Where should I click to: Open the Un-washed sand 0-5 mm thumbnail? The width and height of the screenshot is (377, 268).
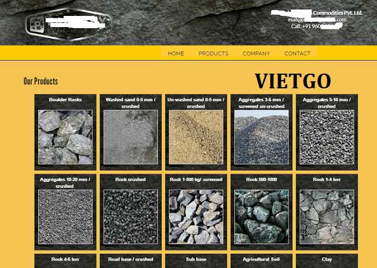pos(196,137)
